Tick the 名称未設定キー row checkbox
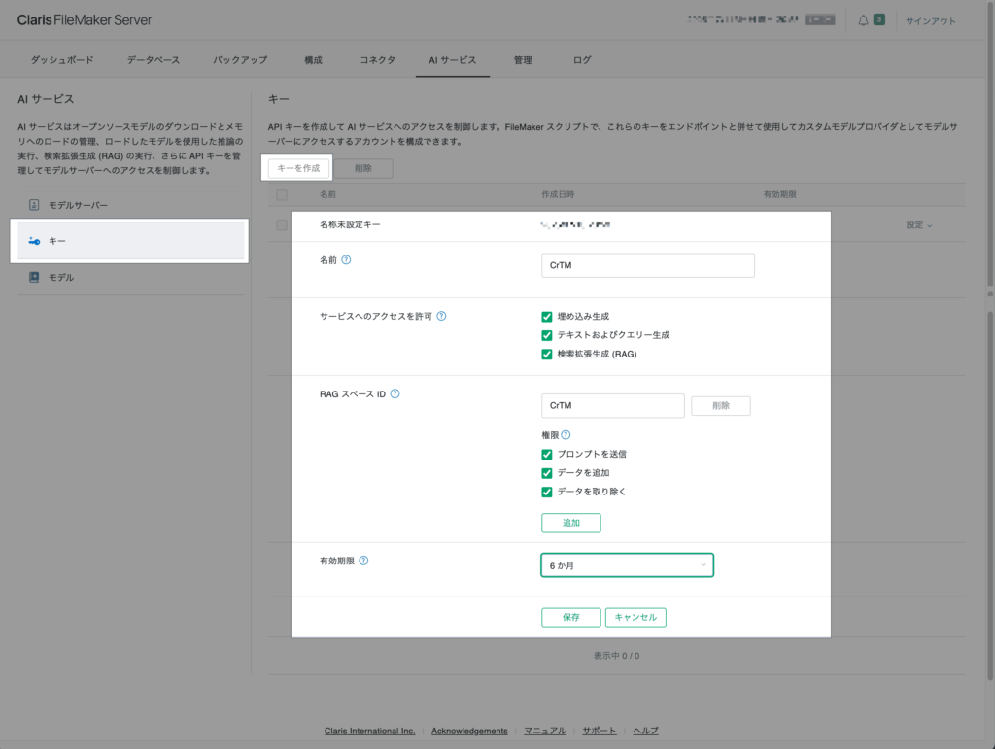Viewport: 995px width, 749px height. click(x=282, y=225)
